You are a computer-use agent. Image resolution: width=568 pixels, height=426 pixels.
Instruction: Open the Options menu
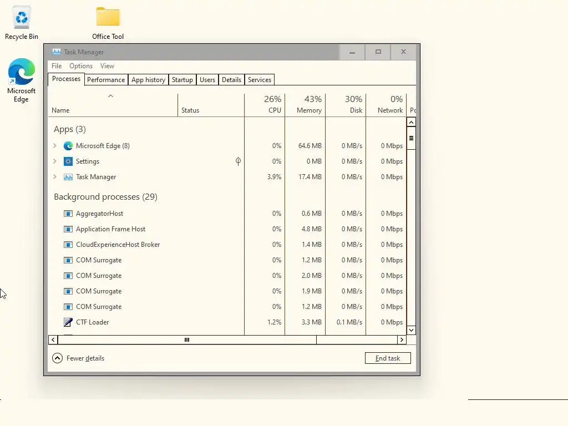[81, 66]
